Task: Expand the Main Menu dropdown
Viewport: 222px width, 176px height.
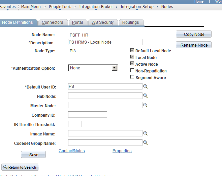Action: pos(31,7)
